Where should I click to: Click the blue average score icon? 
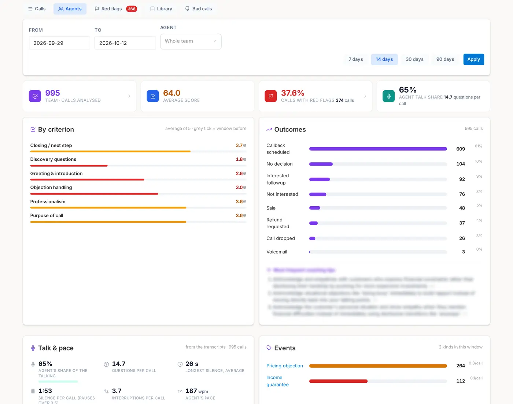[x=153, y=96]
